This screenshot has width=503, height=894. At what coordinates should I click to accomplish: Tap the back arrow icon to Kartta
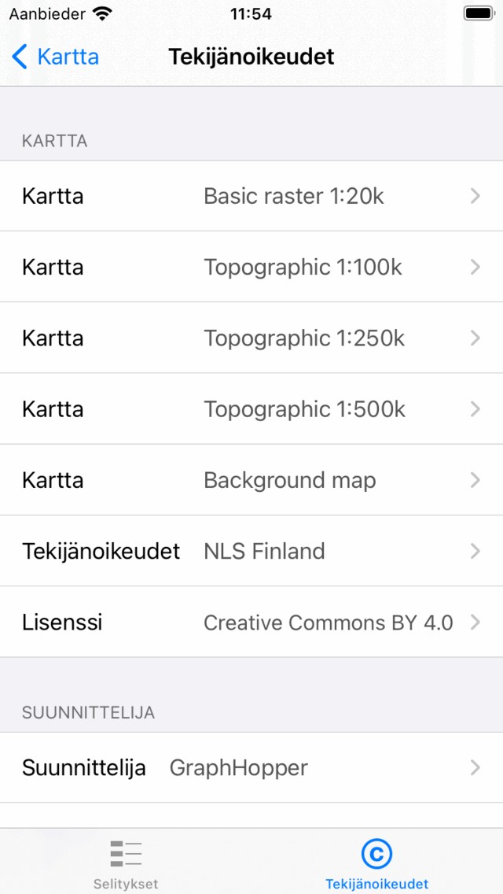(x=20, y=57)
